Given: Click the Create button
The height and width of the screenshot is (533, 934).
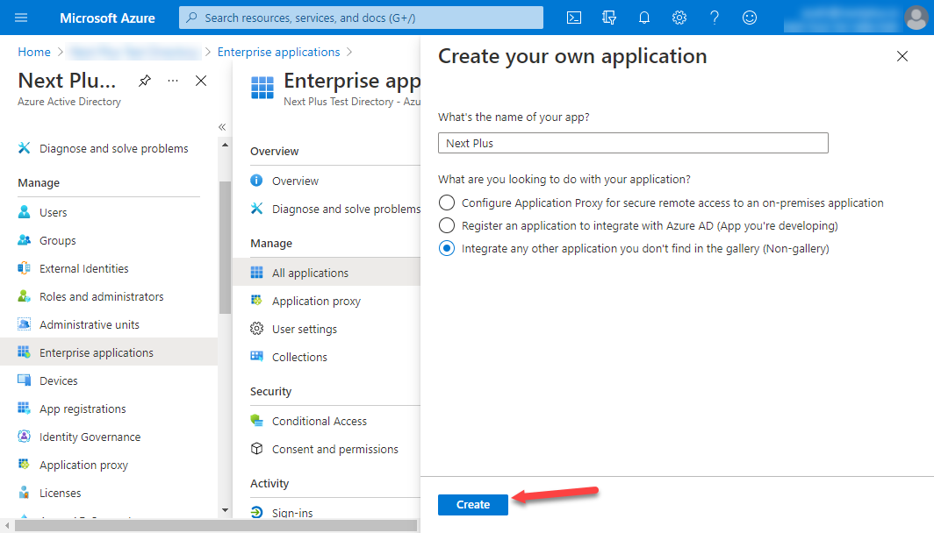Looking at the screenshot, I should [473, 504].
